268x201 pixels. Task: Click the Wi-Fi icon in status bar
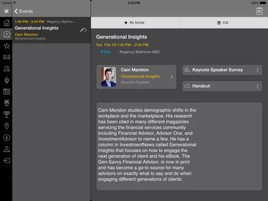(x=15, y=3)
